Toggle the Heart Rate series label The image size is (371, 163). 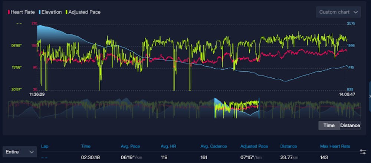(23, 12)
